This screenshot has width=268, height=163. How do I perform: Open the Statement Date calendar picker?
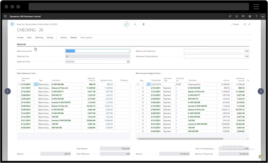(x=128, y=62)
